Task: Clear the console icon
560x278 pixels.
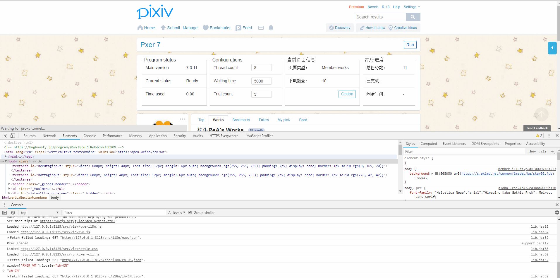Action: 13,212
